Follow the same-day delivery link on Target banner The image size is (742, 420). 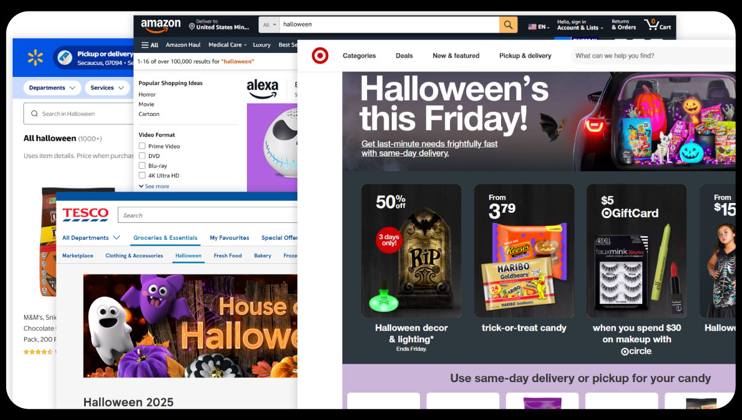[430, 148]
